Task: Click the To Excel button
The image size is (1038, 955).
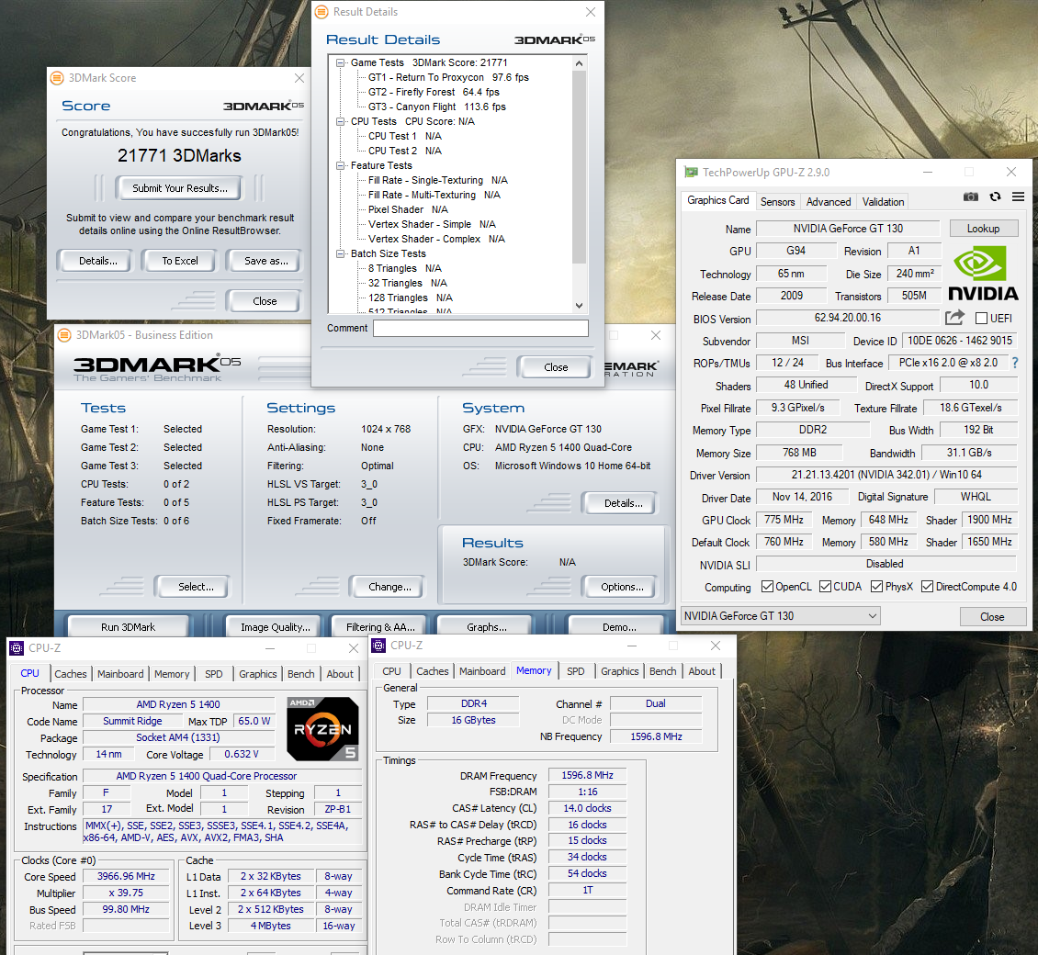Action: pos(179,261)
